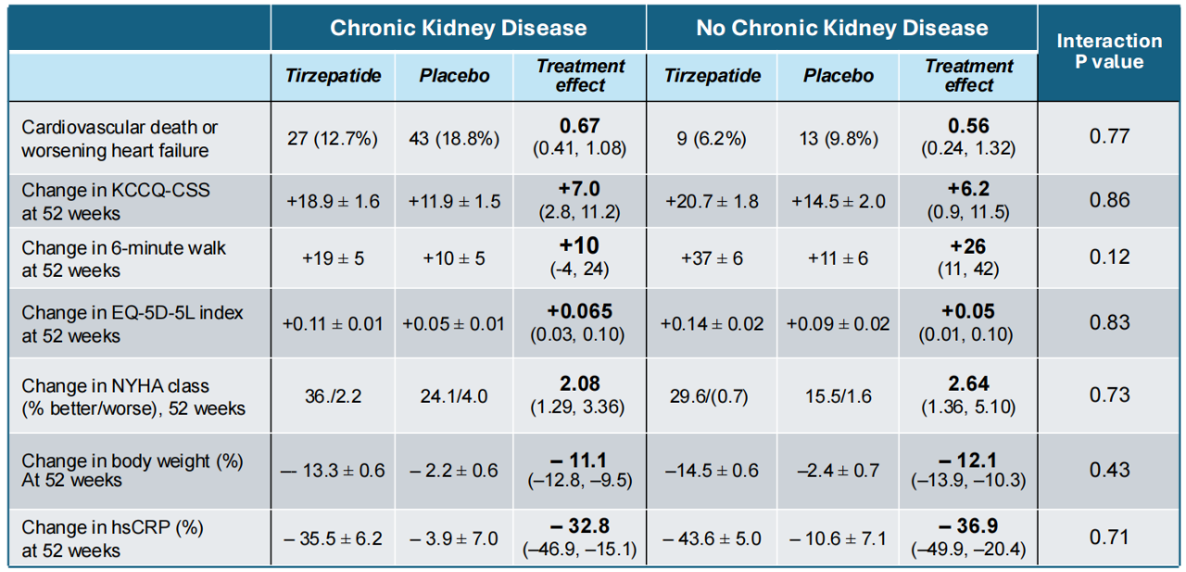
Task: Click the 27 (12.7%) tirzepatide cell
Action: [333, 140]
